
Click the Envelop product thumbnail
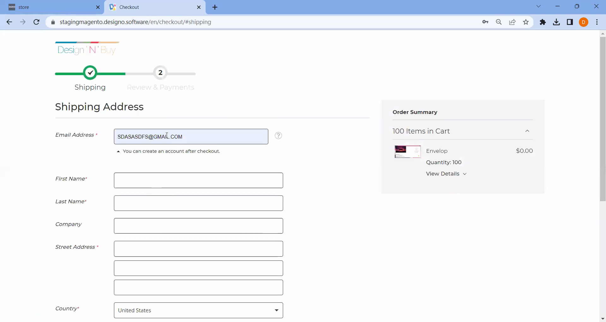pyautogui.click(x=407, y=152)
